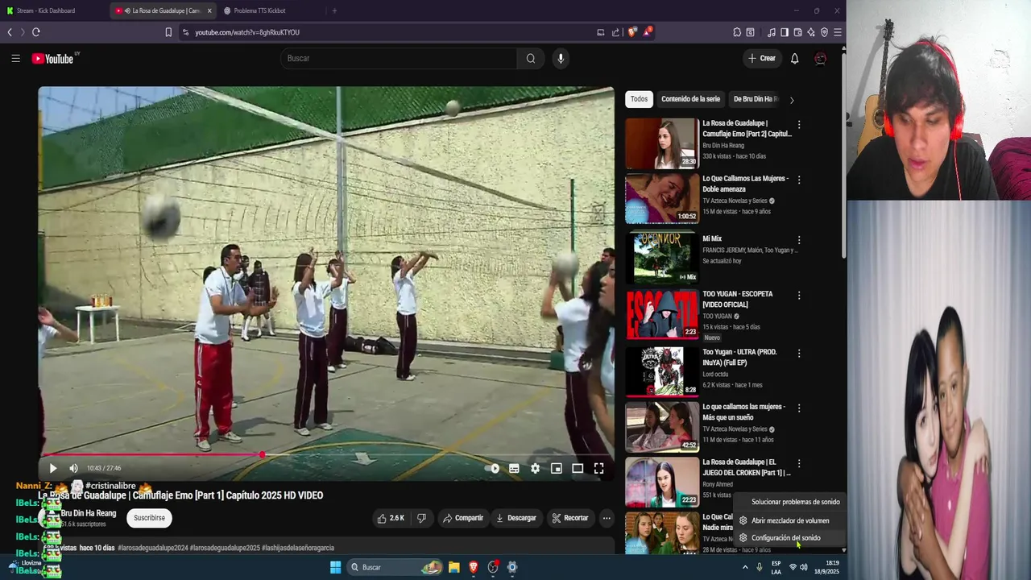Focus the YouTube Buscar search box
1031x580 pixels.
(399, 58)
